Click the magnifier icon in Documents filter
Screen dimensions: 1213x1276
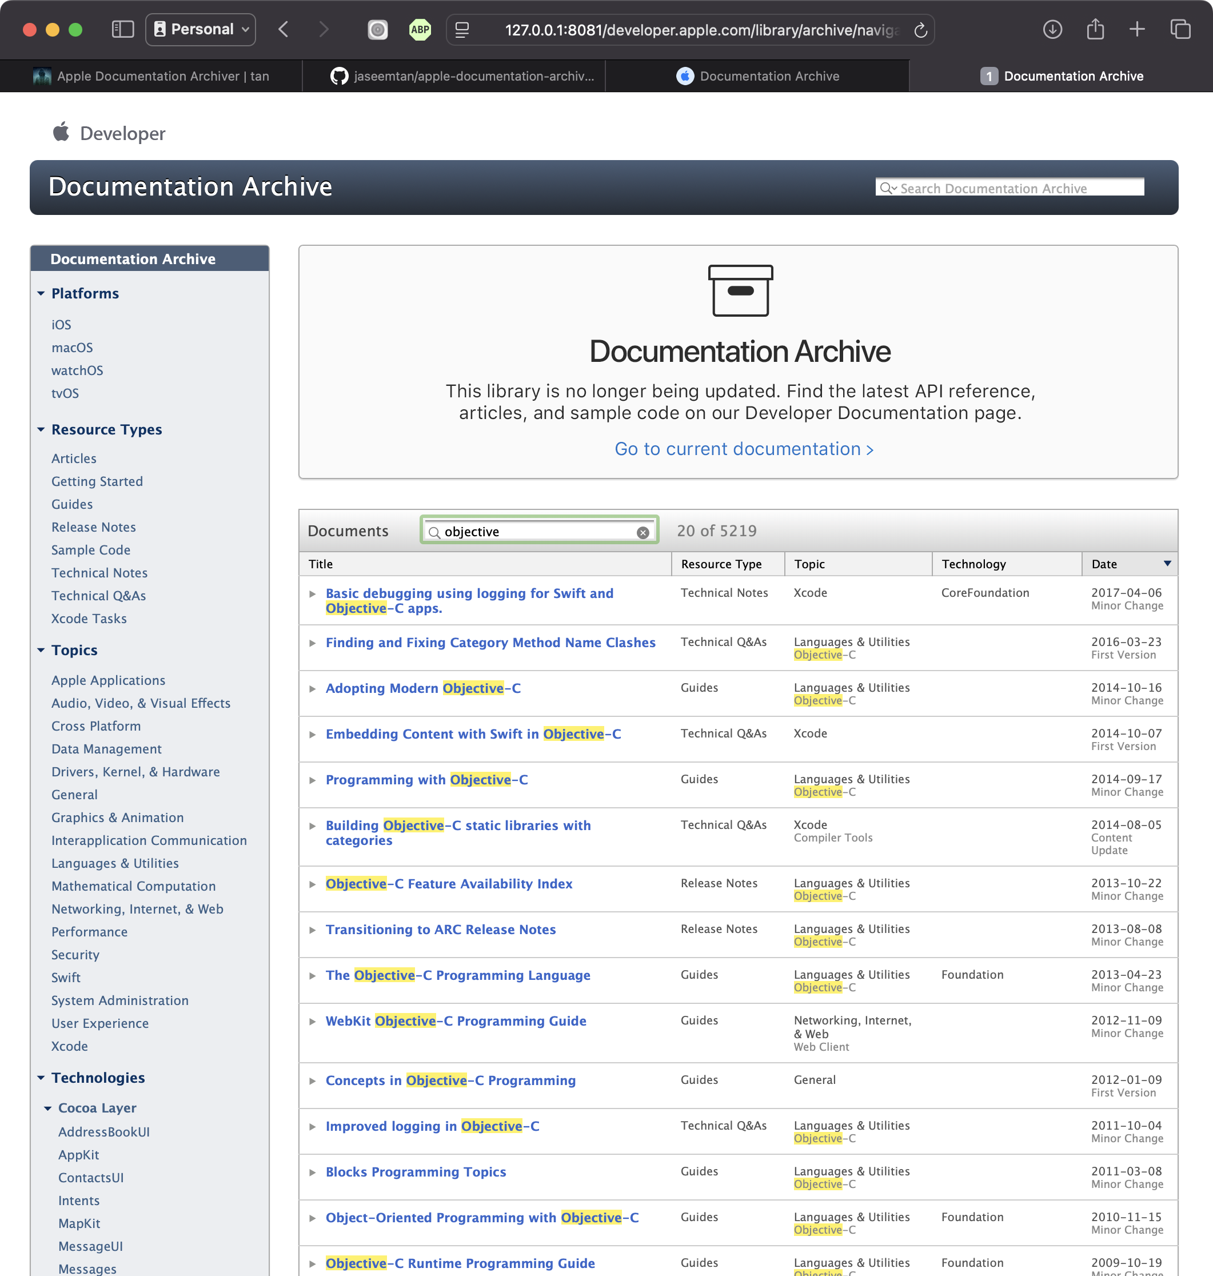tap(434, 532)
